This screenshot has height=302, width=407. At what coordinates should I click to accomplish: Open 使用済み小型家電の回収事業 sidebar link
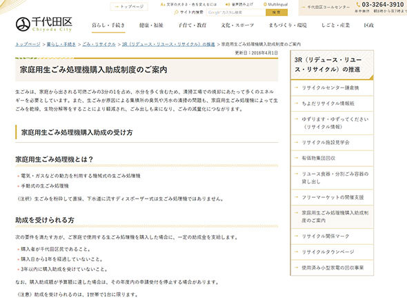332,268
